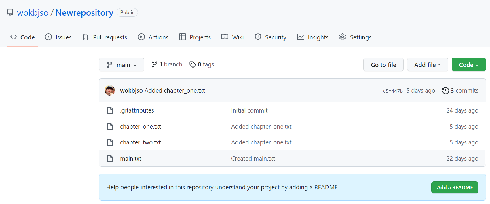Go to the Actions tab

(x=153, y=37)
